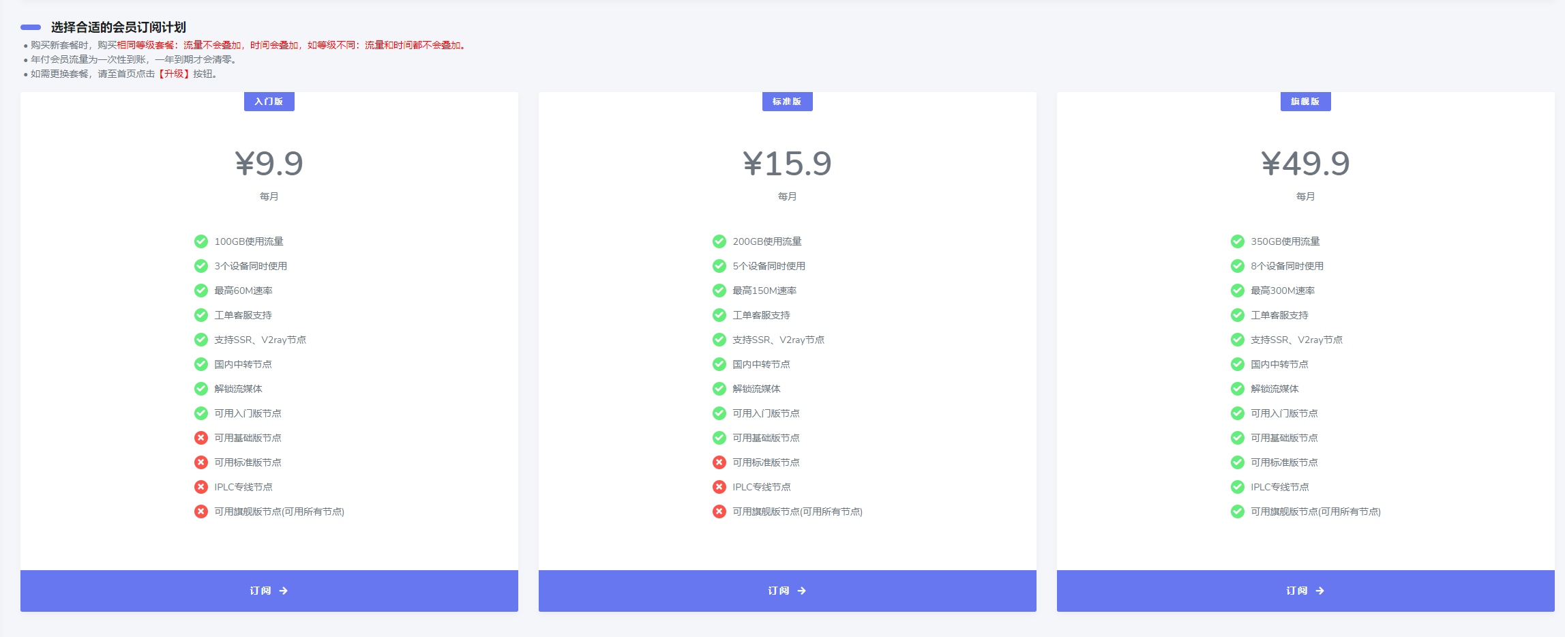Click check icon beside 最高150M速率
Viewport: 1565px width, 637px height.
point(719,291)
